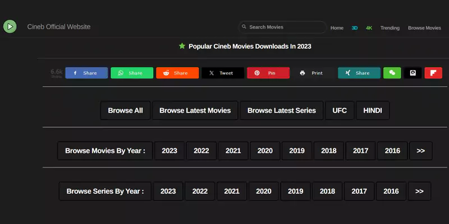Image resolution: width=449 pixels, height=224 pixels.
Task: Open the Trending menu item
Action: [390, 28]
